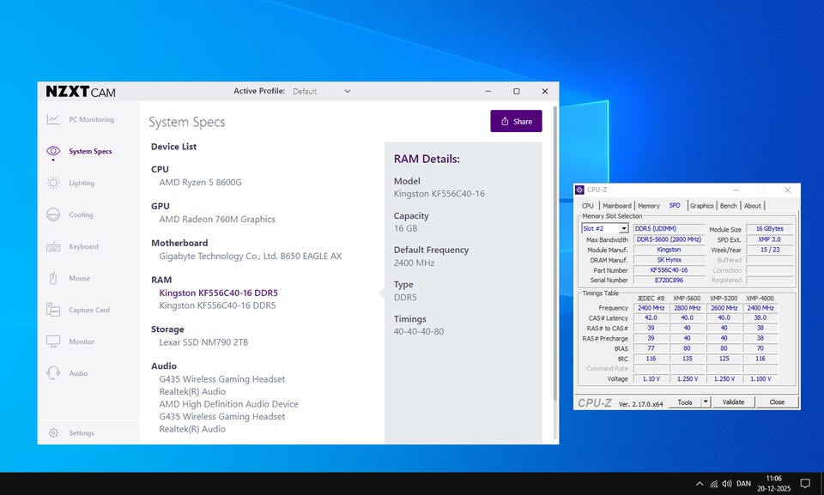Switch to the Graphics tab in CPU-Z
Image resolution: width=824 pixels, height=495 pixels.
(x=701, y=206)
